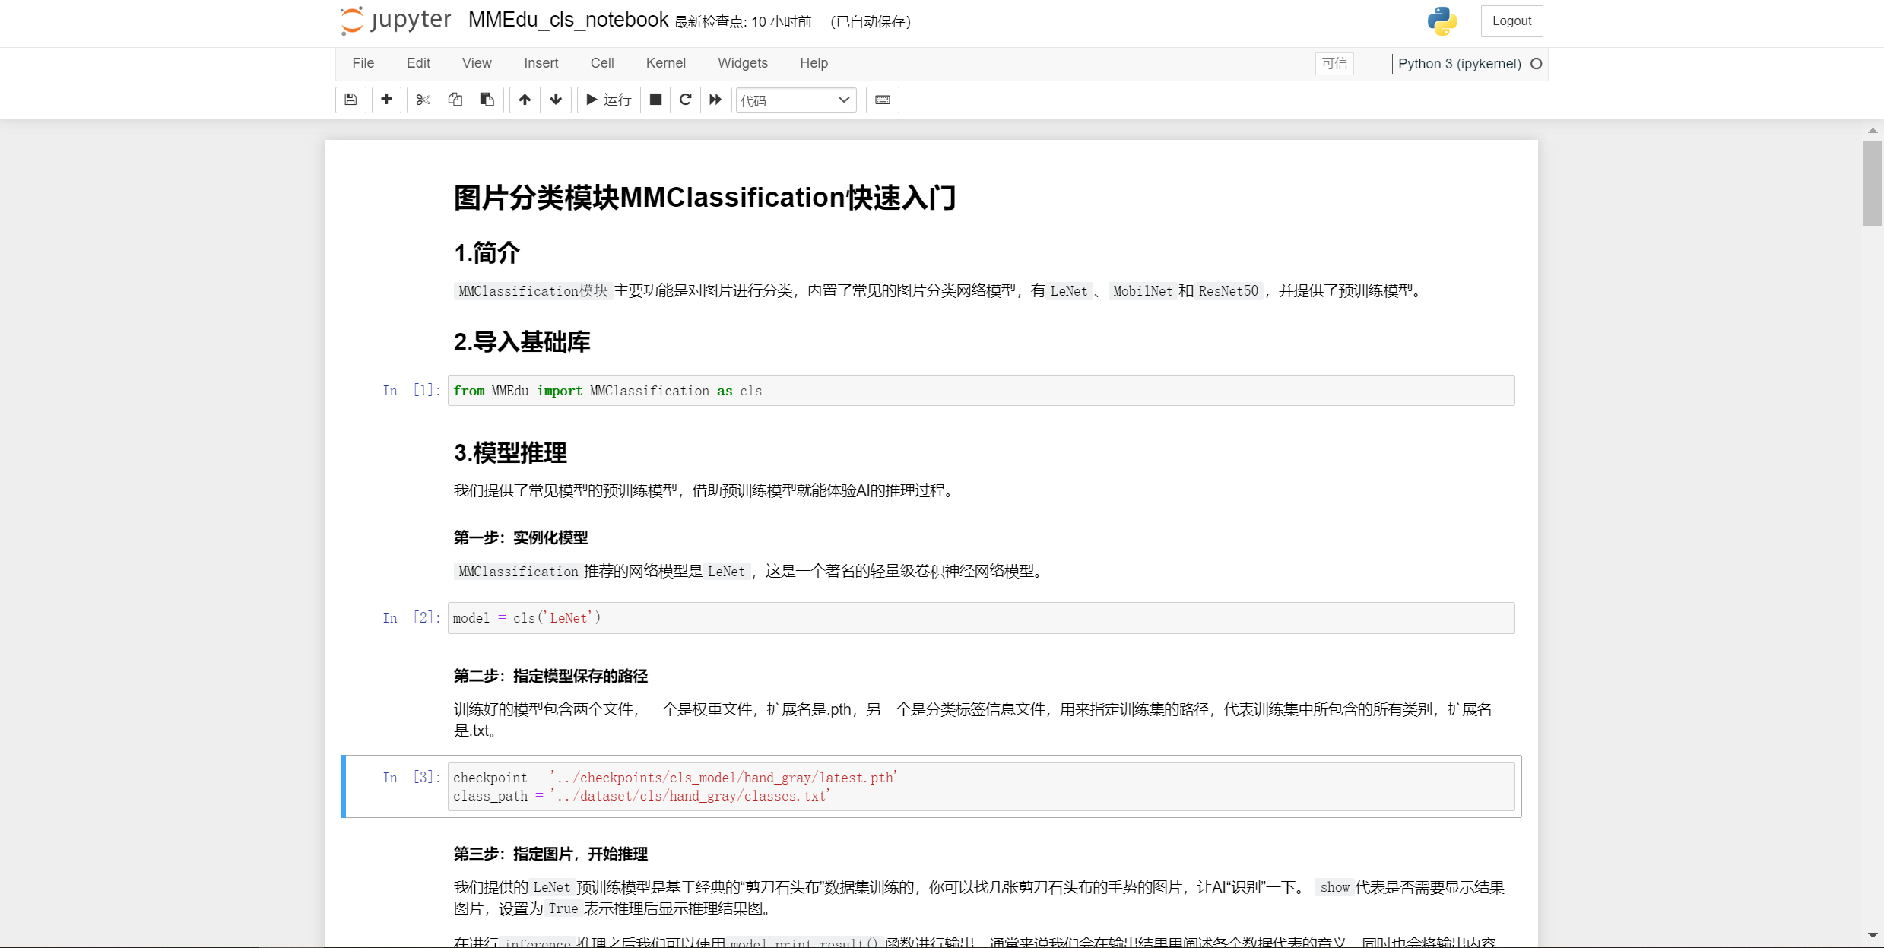The width and height of the screenshot is (1884, 948).
Task: Click the kernel idle indicator circle
Action: coord(1536,64)
